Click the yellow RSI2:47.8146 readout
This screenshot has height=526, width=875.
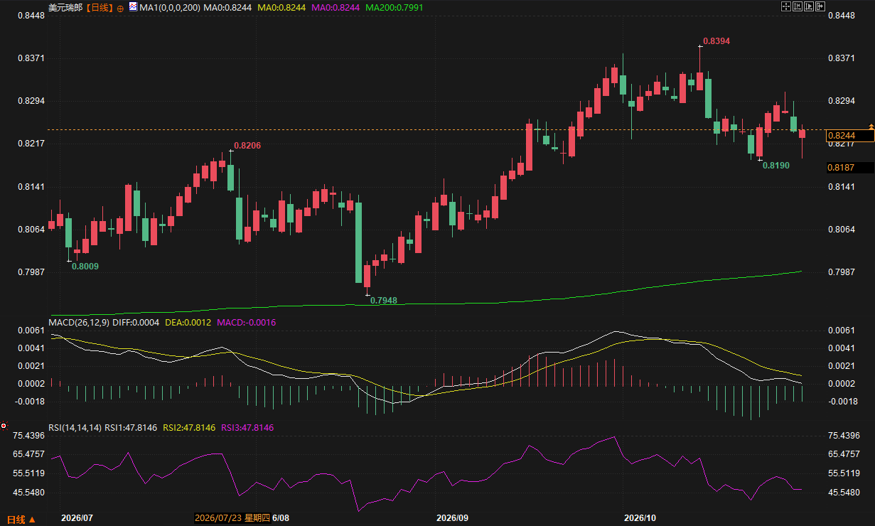coord(190,428)
